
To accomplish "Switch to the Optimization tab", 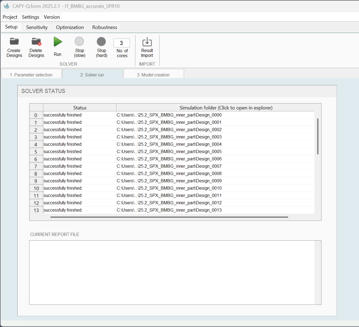I will tap(70, 27).
